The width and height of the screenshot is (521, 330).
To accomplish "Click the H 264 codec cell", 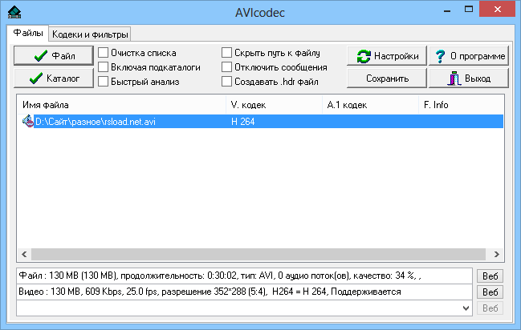I will click(x=243, y=122).
